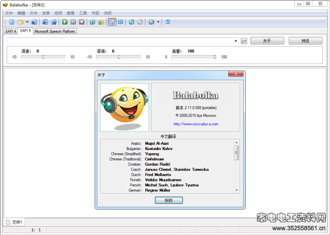This screenshot has width=330, height=235.
Task: Click translators list scroll down arrow
Action: coord(237,190)
